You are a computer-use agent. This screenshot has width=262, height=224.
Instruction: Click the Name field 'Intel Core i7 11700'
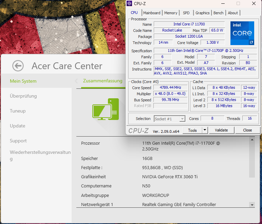tap(189, 24)
